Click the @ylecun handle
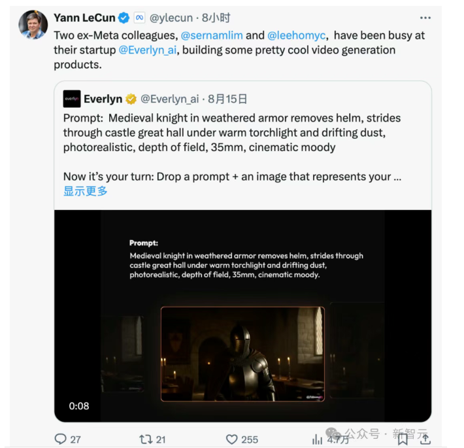Screen dimensions: 464x448 tap(171, 18)
